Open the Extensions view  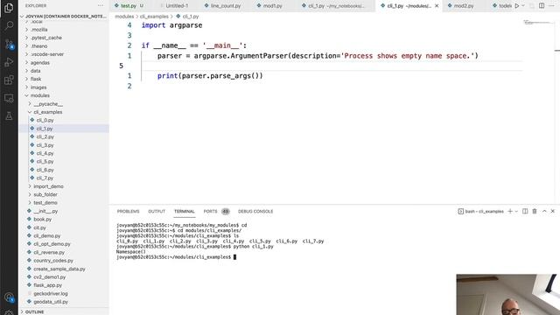point(9,80)
